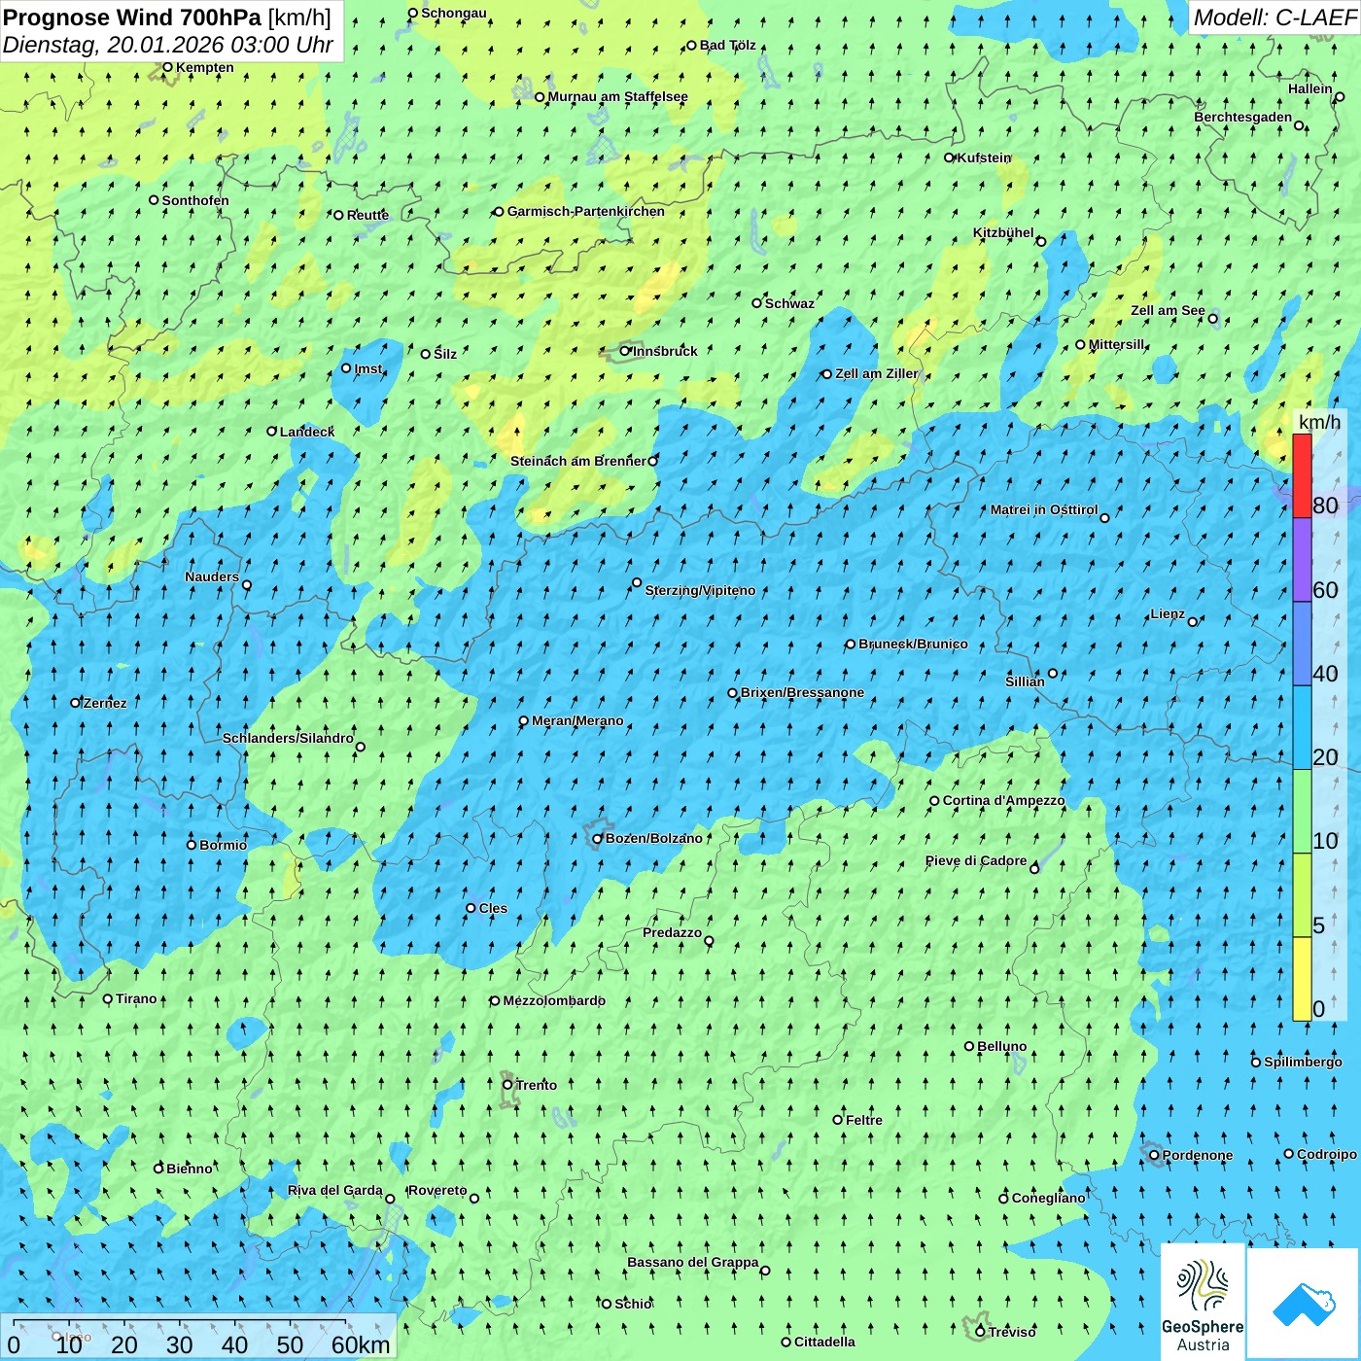Click the 'Riva del Garda' label
The width and height of the screenshot is (1361, 1361).
[x=335, y=1190]
